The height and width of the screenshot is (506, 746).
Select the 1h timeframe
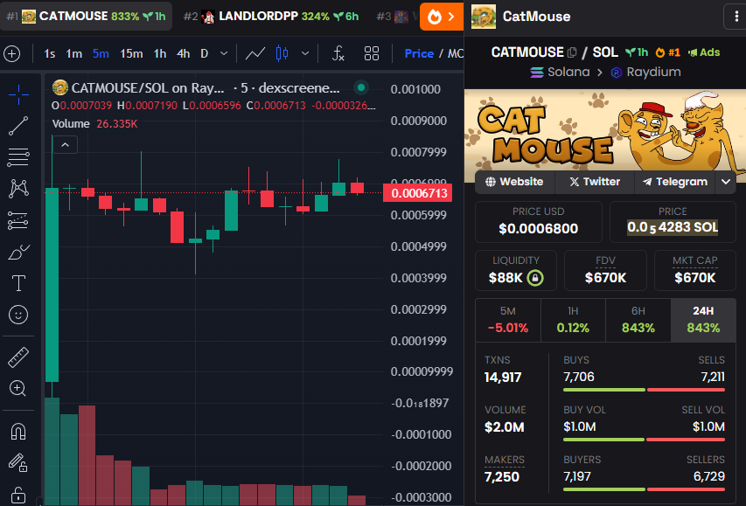[x=160, y=53]
